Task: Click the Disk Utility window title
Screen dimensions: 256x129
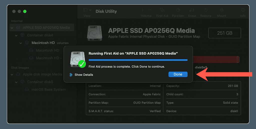Action: tap(106, 11)
